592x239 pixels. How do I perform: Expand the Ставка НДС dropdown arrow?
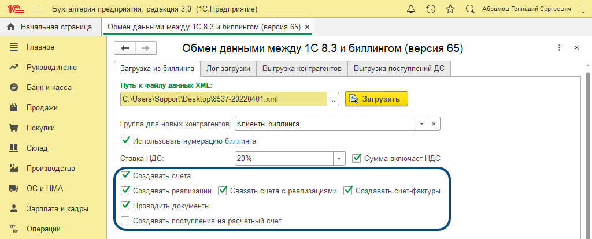pos(339,159)
